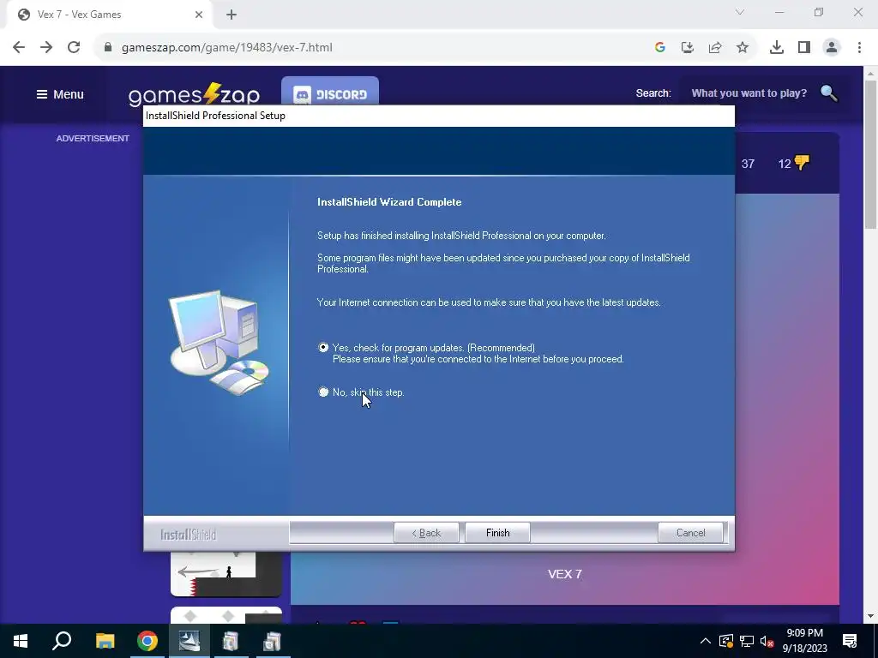Viewport: 878px width, 658px height.
Task: Click the magnifier search icon on gameszap
Action: click(x=829, y=93)
